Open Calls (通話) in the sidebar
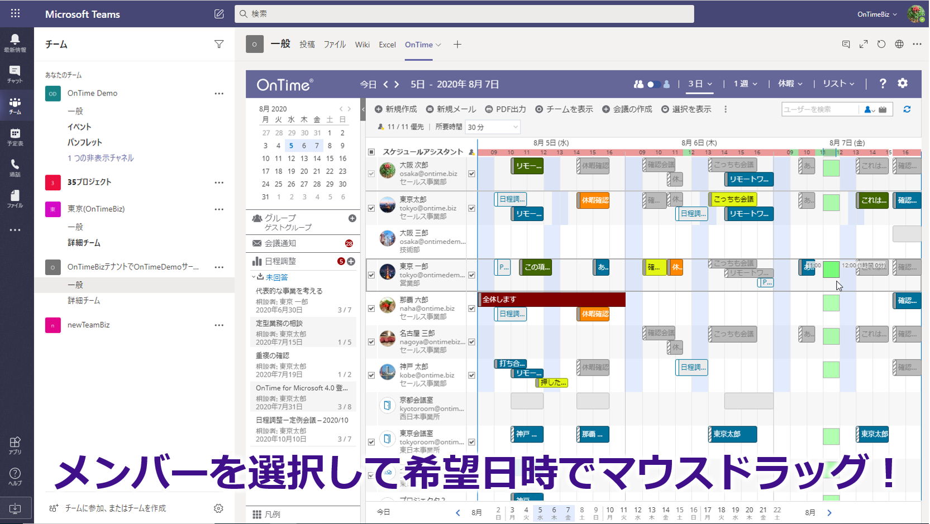 (x=15, y=168)
